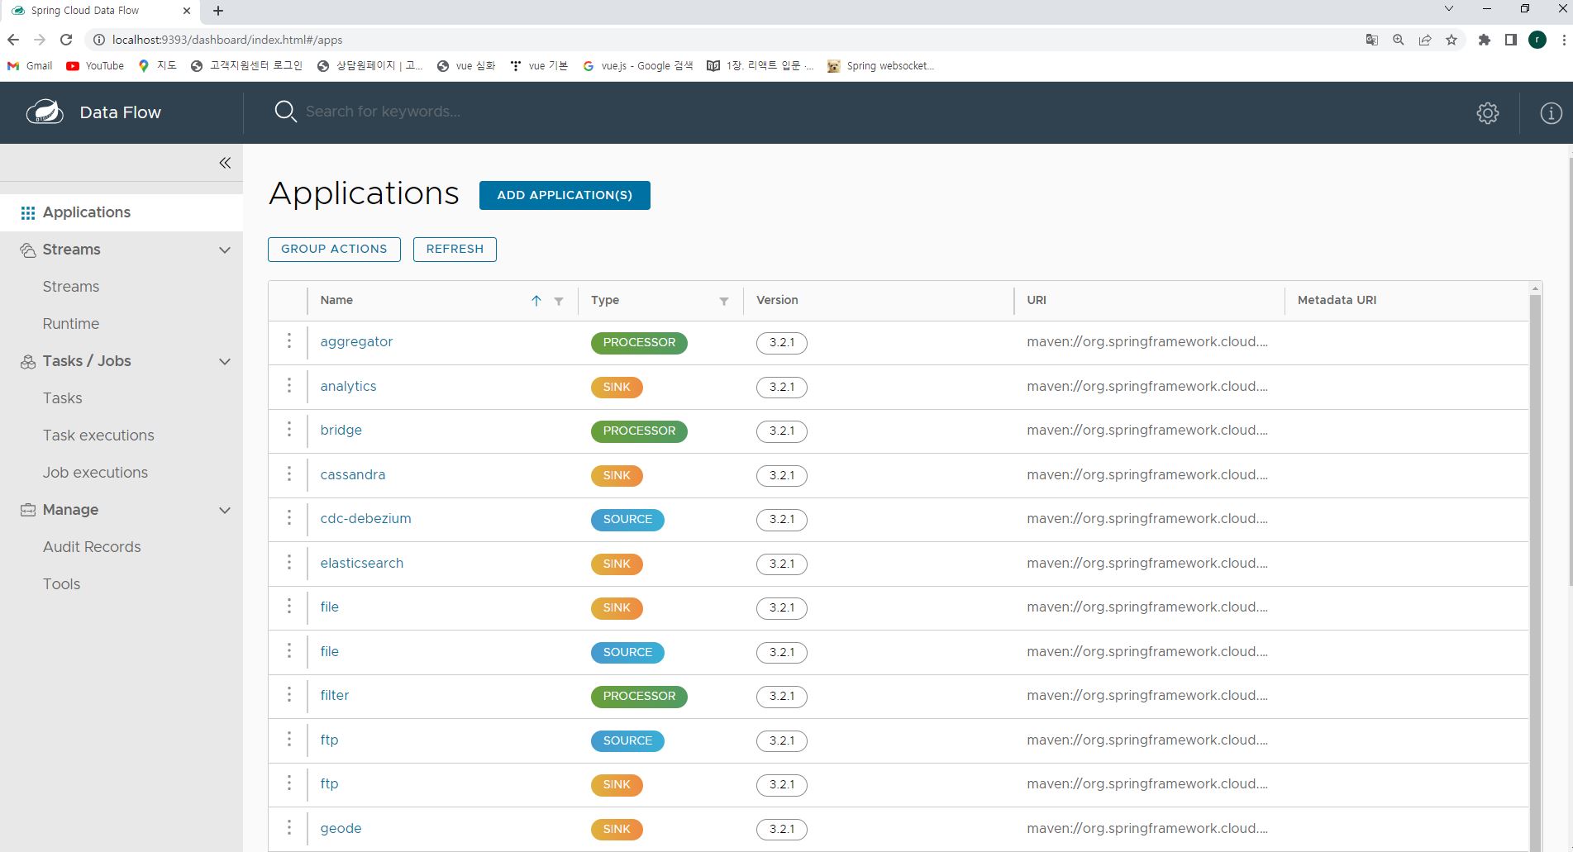Open the geode application link
This screenshot has height=852, width=1573.
[x=341, y=828]
